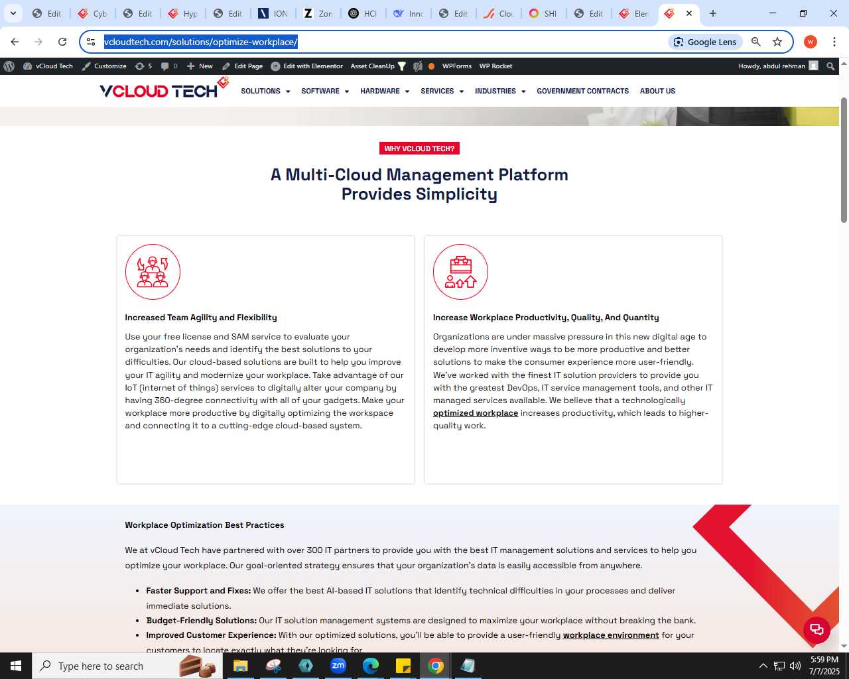Image resolution: width=849 pixels, height=679 pixels.
Task: Open the zoom magnifier icon in address bar
Action: [756, 42]
